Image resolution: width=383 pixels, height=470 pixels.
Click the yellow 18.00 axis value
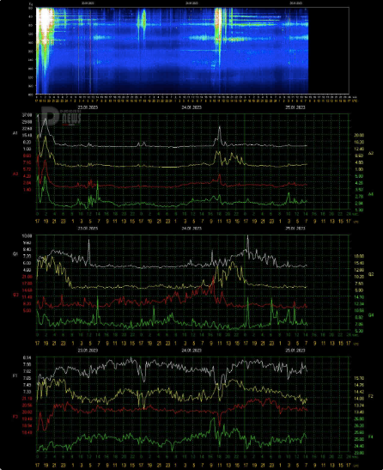click(359, 256)
